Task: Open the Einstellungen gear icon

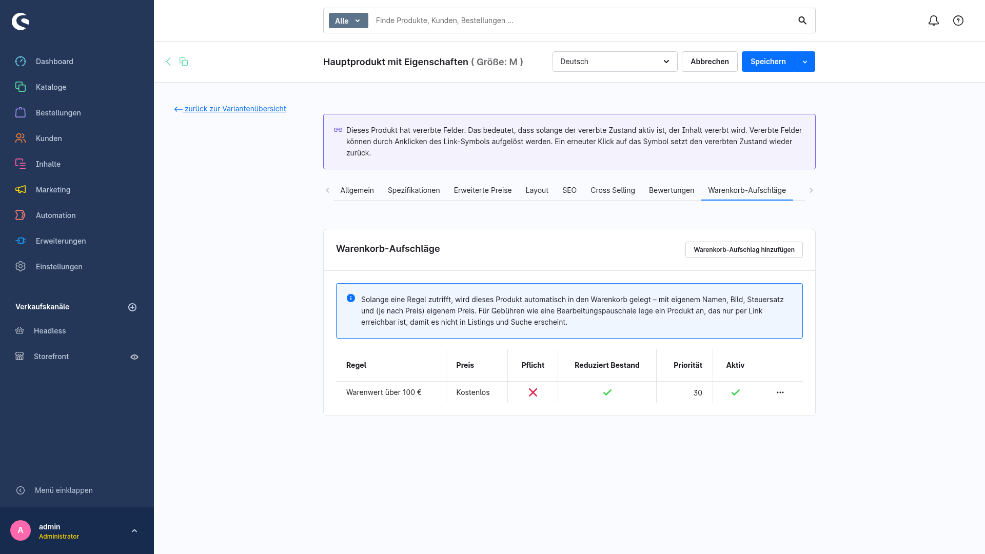Action: (x=21, y=267)
